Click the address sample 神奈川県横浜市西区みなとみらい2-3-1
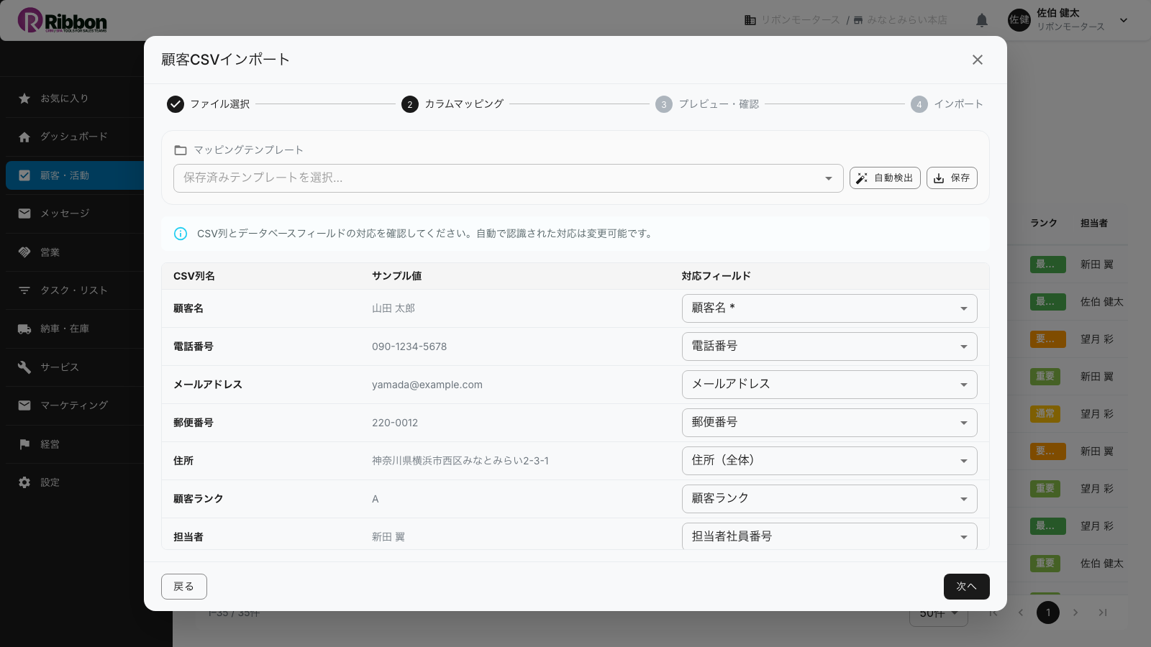1151x647 pixels. coord(460,461)
